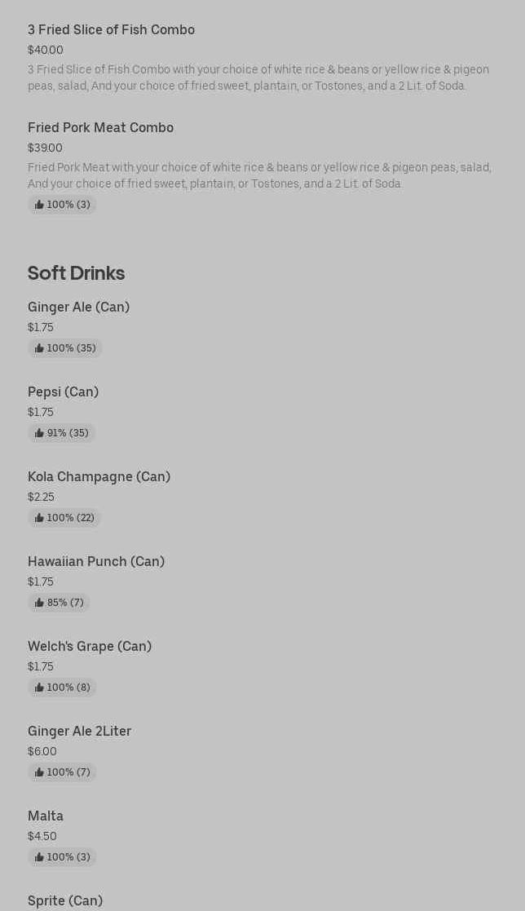
Task: Open the 3 Fried Slice of Fish Combo item
Action: click(x=111, y=29)
